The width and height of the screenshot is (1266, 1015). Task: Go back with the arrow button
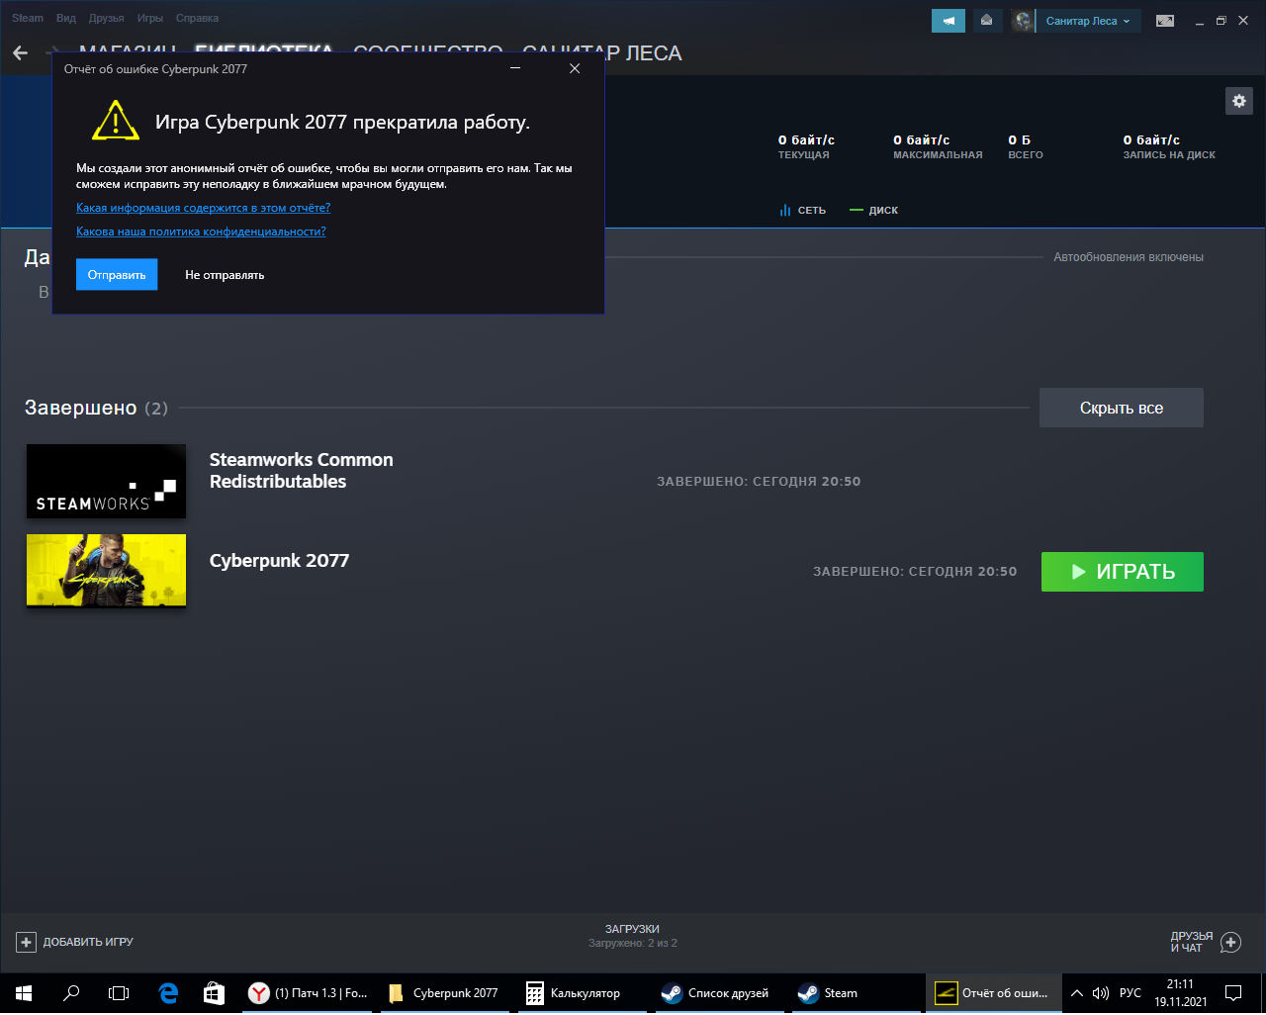tap(21, 53)
